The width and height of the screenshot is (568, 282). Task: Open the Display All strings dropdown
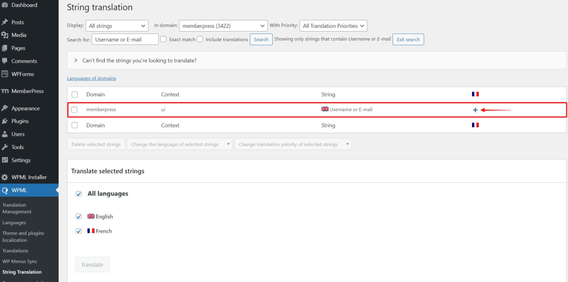117,26
